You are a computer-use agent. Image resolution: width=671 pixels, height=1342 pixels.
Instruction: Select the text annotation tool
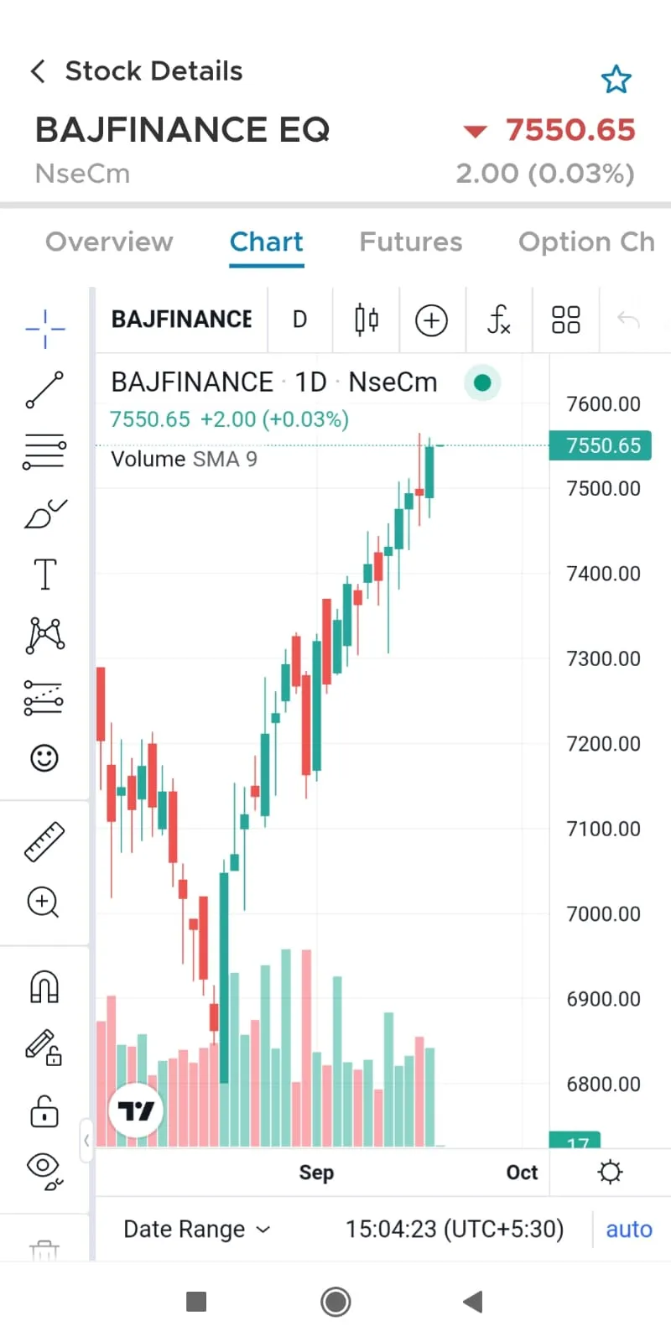pyautogui.click(x=44, y=575)
